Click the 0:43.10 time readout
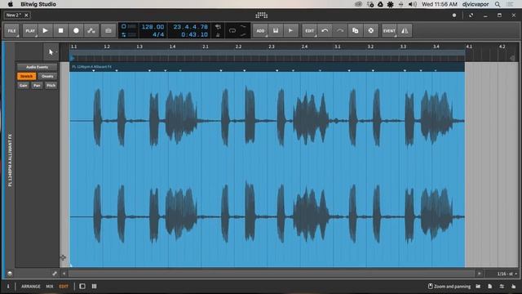 194,34
